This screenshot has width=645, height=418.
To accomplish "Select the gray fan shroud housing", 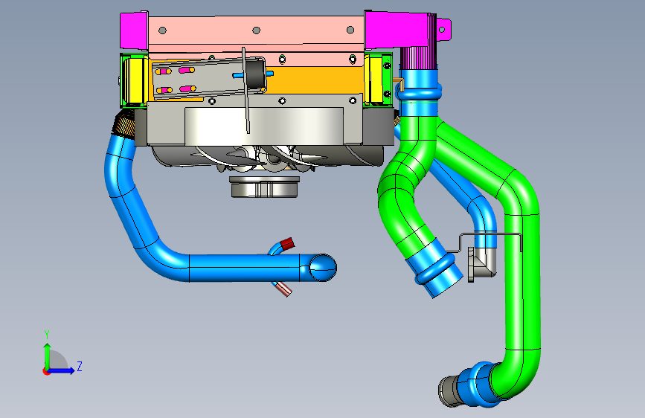I will coord(263,126).
